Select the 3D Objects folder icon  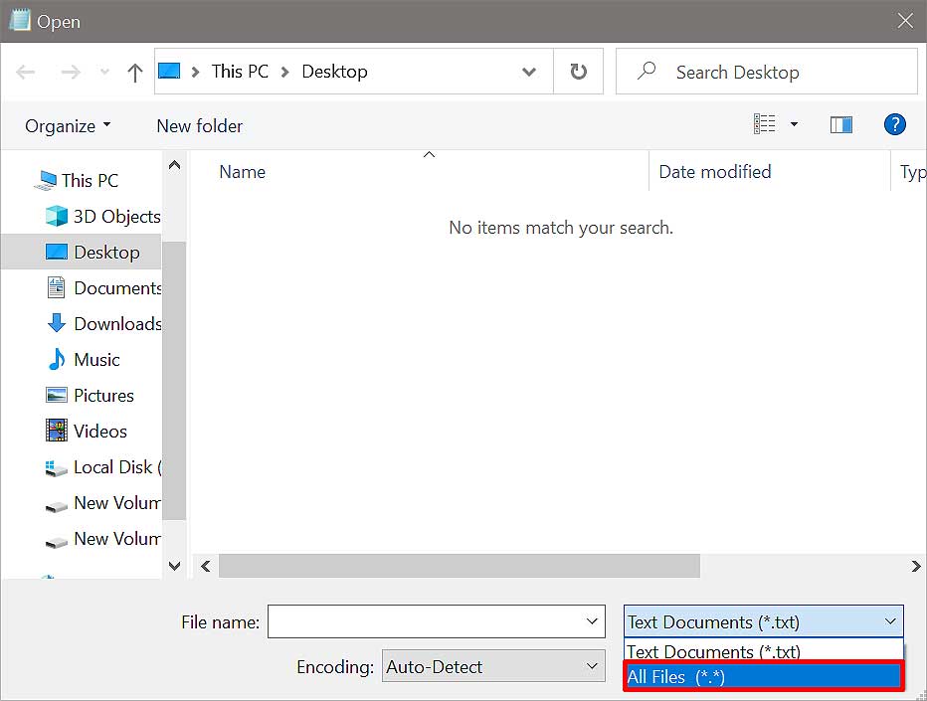[x=58, y=216]
